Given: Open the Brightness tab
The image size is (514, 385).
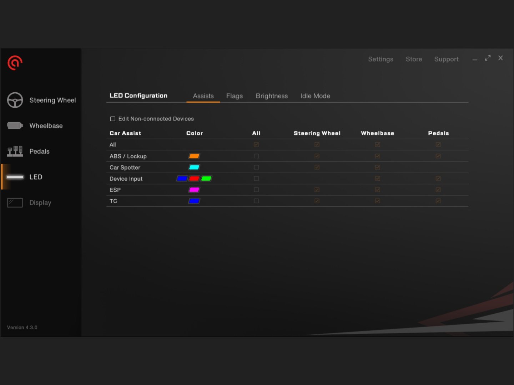Looking at the screenshot, I should [x=272, y=96].
